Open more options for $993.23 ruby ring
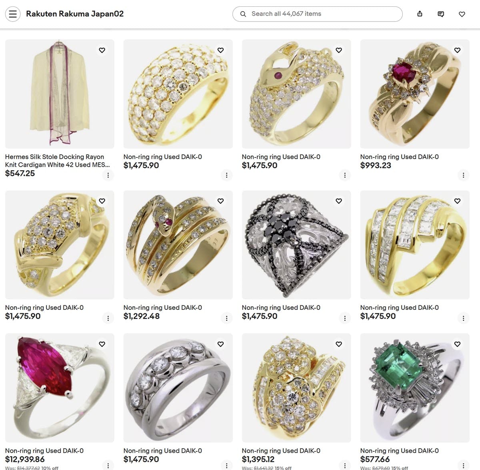 (x=463, y=175)
